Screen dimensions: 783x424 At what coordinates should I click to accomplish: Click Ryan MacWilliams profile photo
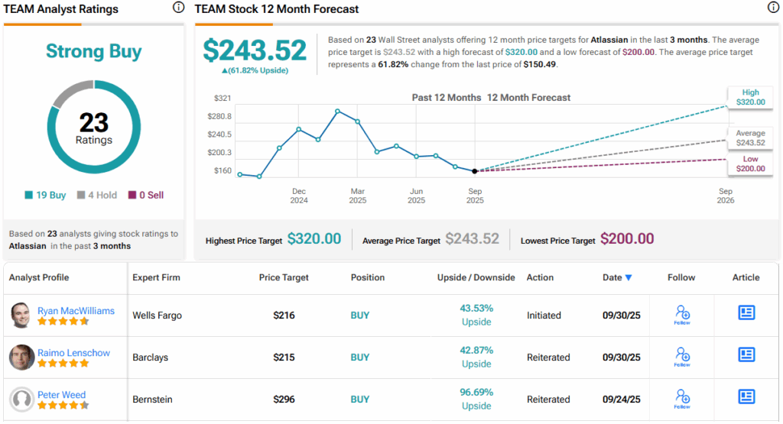tap(22, 315)
